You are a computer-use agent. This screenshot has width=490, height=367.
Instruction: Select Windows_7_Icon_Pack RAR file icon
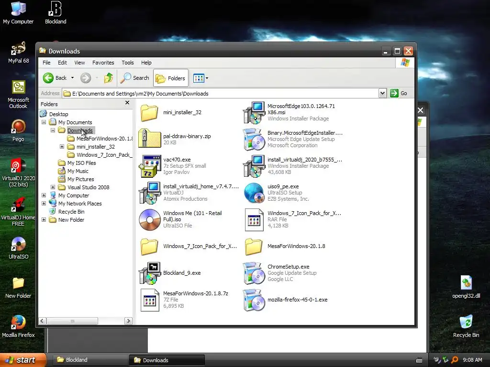pyautogui.click(x=254, y=220)
